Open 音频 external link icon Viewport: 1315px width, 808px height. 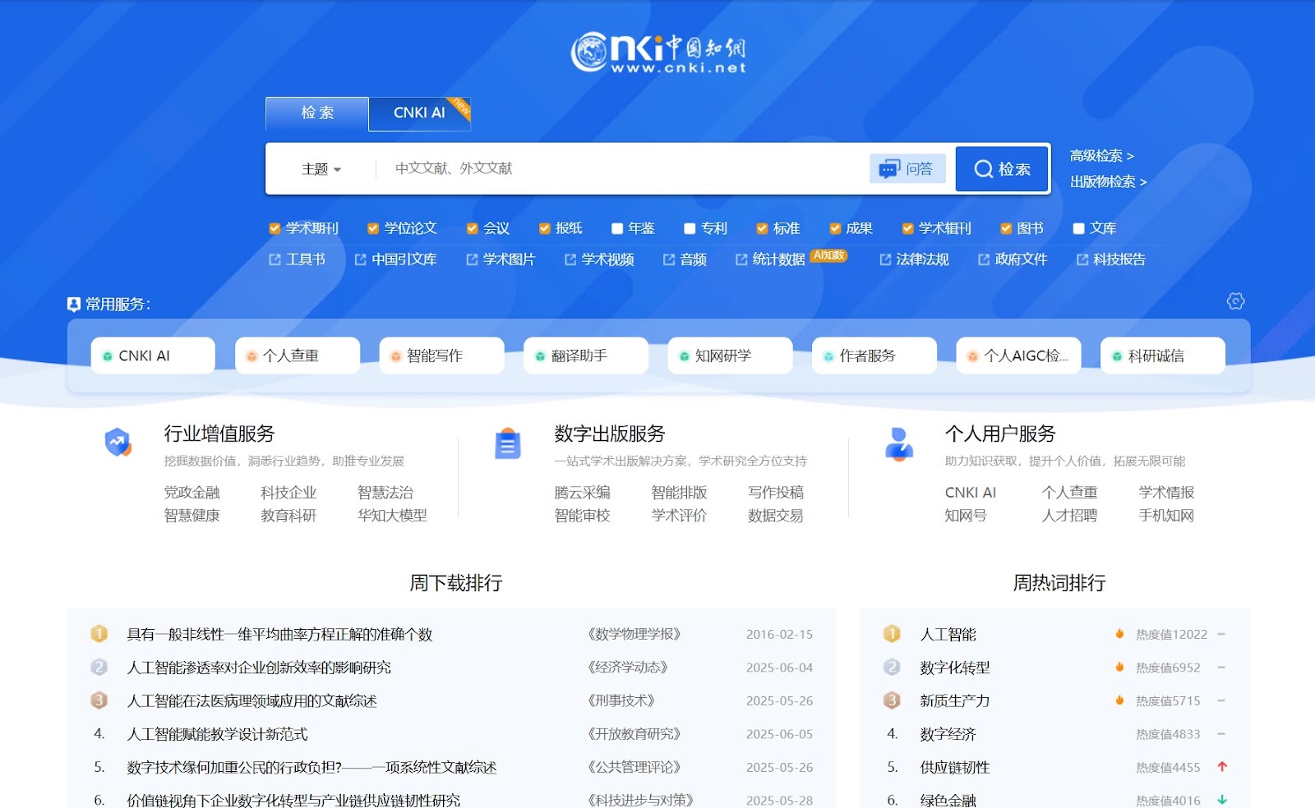[x=669, y=259]
